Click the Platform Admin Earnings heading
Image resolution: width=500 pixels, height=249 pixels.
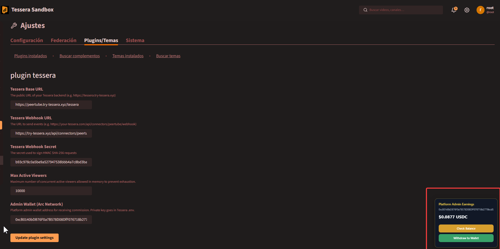coord(456,204)
